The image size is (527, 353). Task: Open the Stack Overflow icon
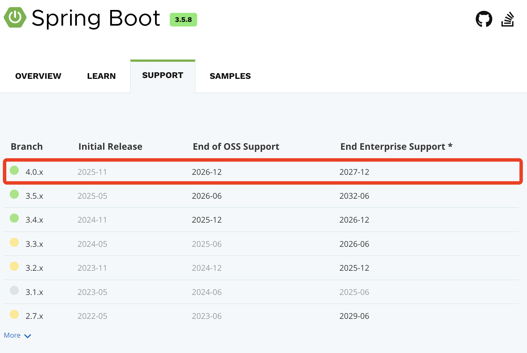508,19
